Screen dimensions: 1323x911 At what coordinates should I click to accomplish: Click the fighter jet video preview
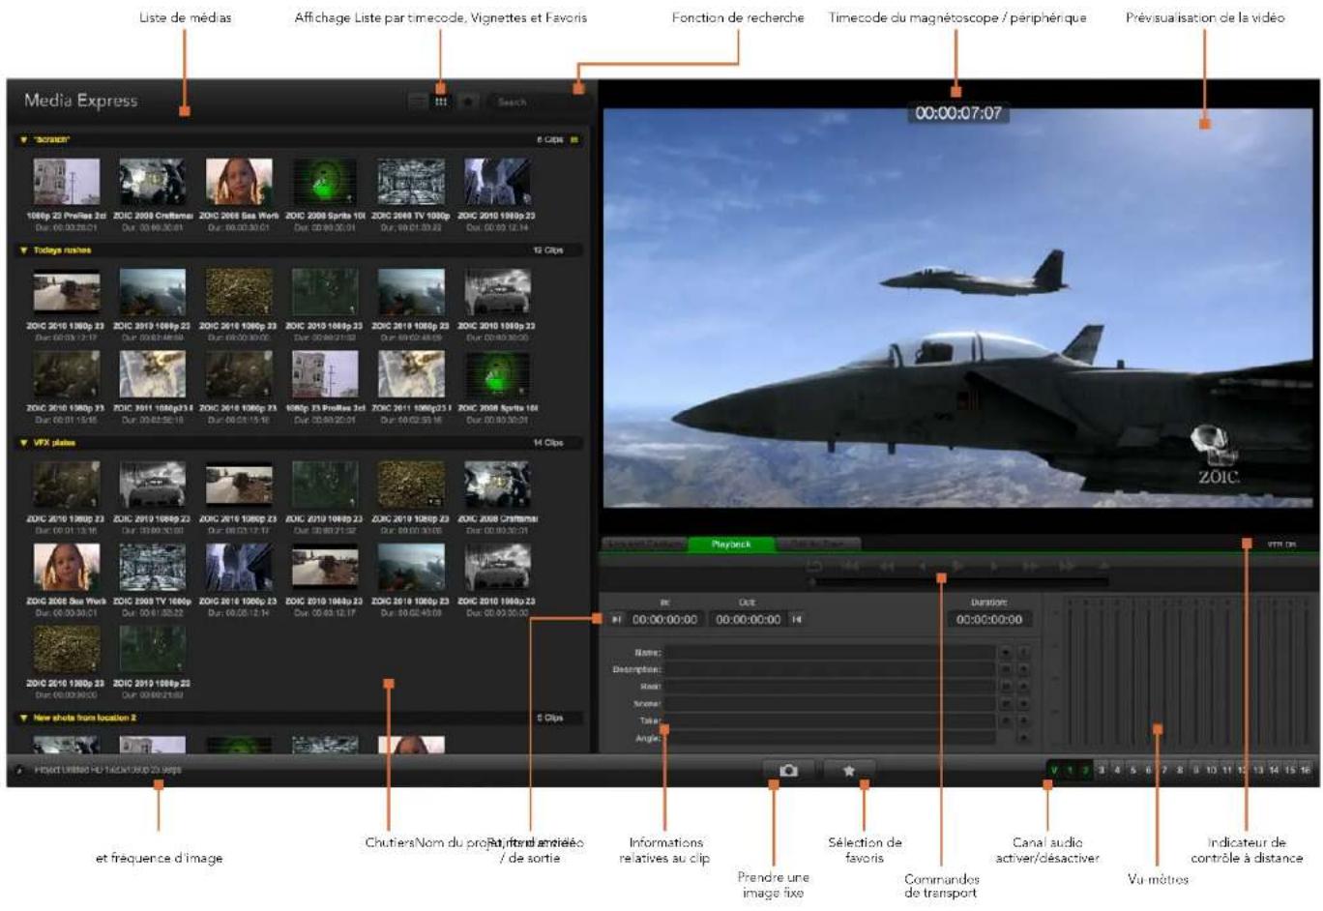pos(958,308)
